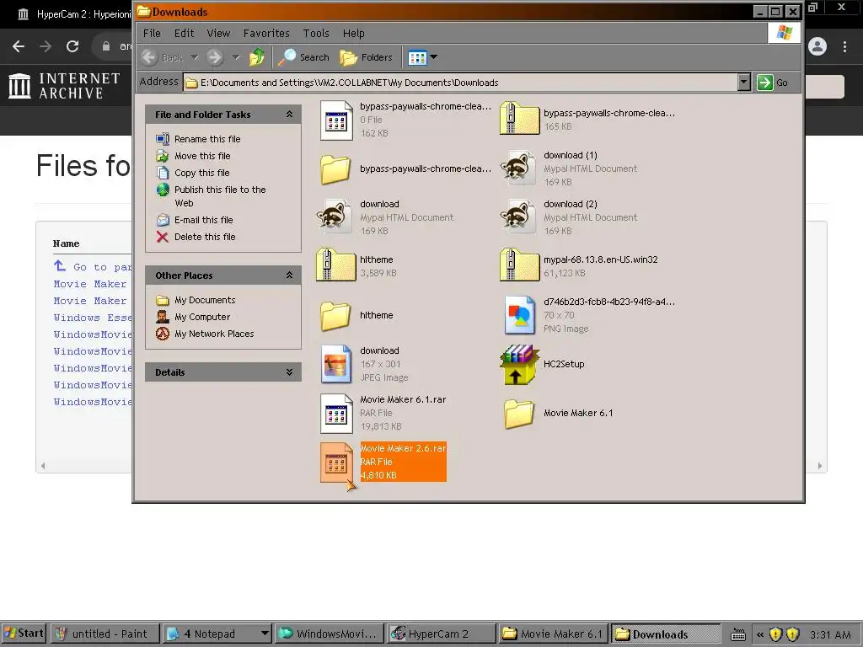This screenshot has height=647, width=863.
Task: Go up one folder level
Action: pos(257,57)
